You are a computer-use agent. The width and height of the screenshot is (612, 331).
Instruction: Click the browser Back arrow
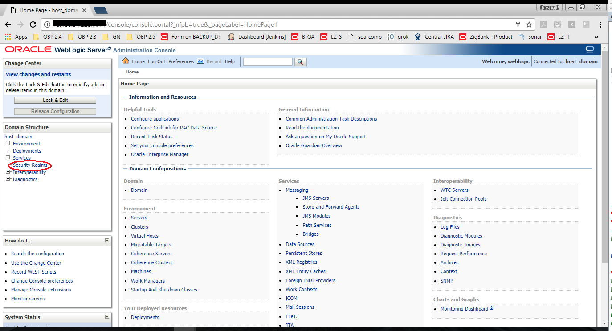(8, 24)
